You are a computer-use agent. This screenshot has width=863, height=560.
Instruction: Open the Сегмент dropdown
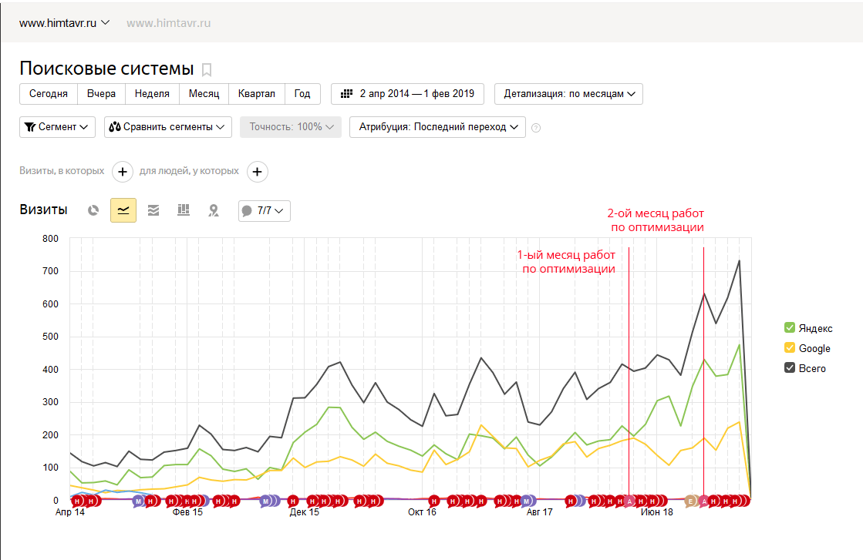(x=57, y=127)
